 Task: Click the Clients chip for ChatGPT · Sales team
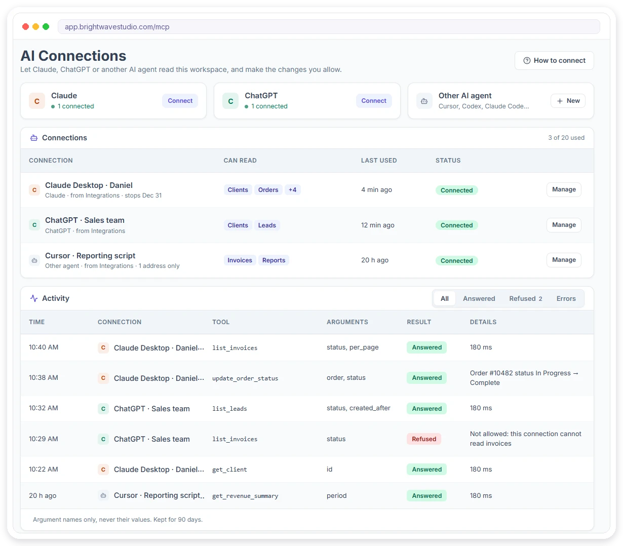[x=238, y=225]
